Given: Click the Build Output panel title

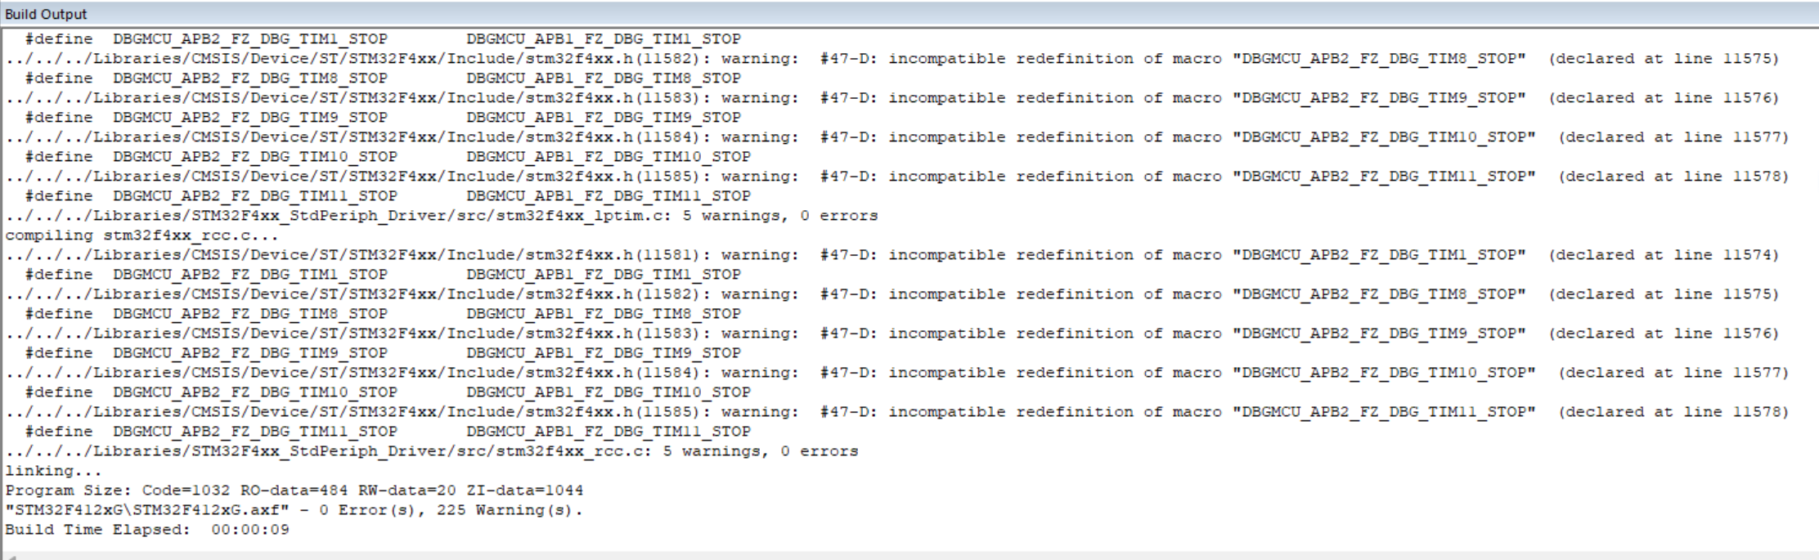Looking at the screenshot, I should click(x=46, y=14).
